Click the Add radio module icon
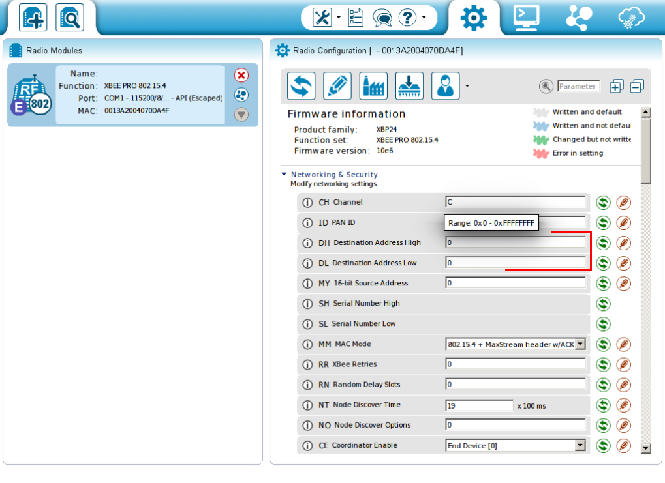665x483 pixels. point(33,18)
